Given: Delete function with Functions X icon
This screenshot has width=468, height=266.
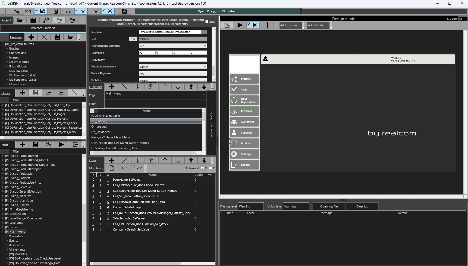Looking at the screenshot, I should pyautogui.click(x=125, y=87).
